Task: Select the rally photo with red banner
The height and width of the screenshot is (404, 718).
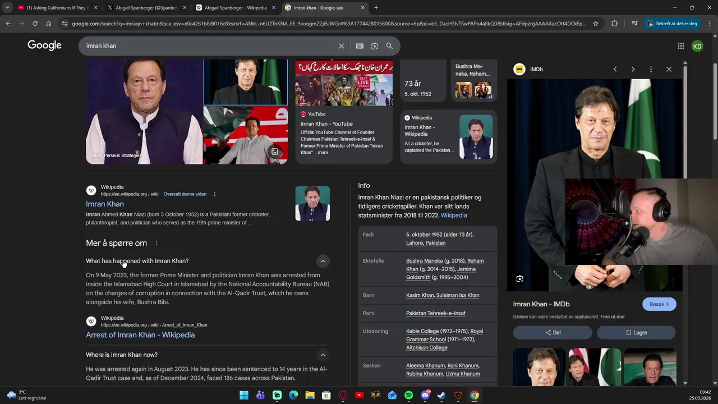Action: (x=246, y=135)
